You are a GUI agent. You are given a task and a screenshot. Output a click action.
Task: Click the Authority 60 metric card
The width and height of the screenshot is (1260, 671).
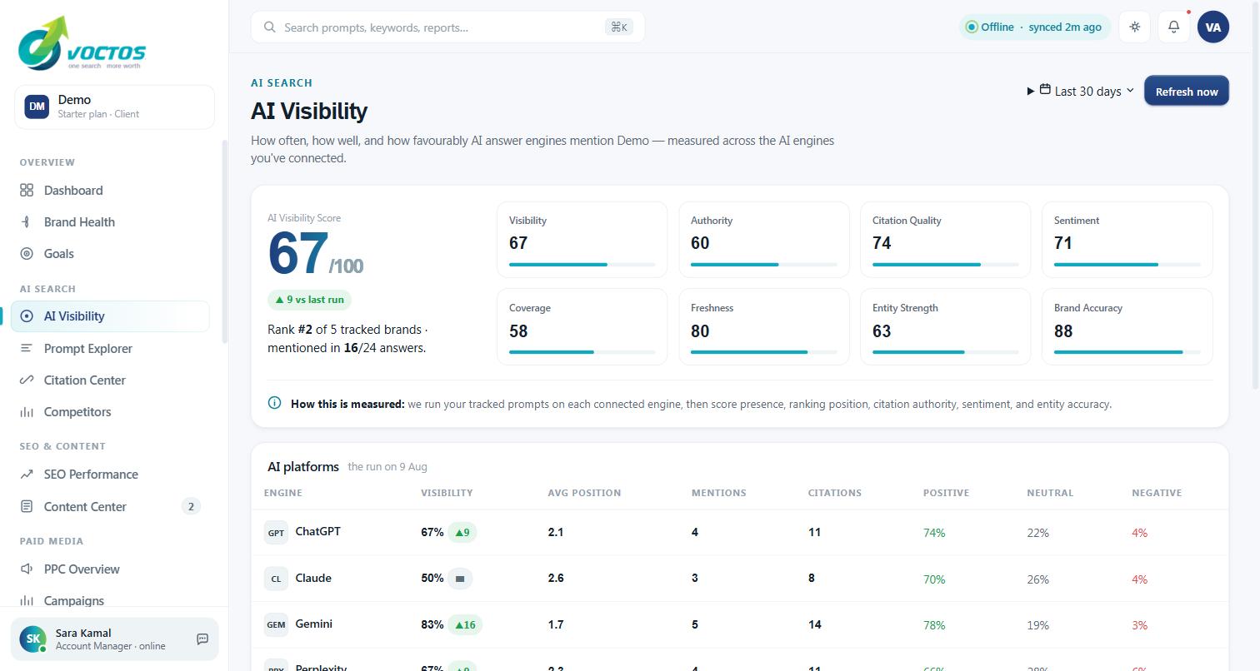764,240
